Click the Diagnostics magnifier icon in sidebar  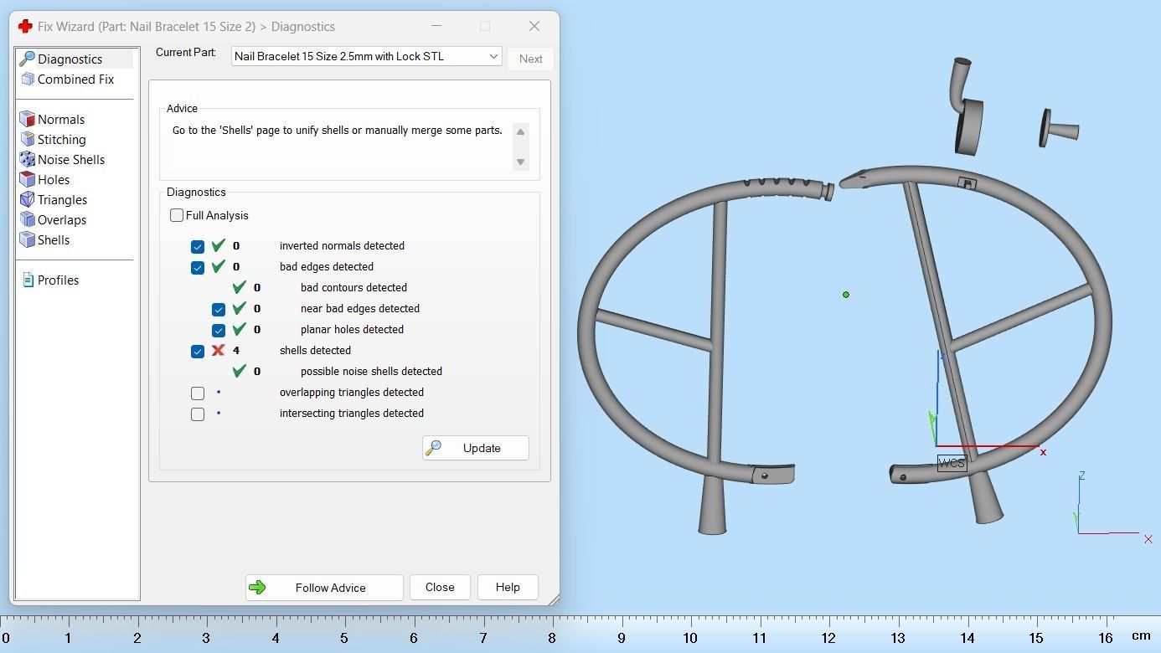27,59
